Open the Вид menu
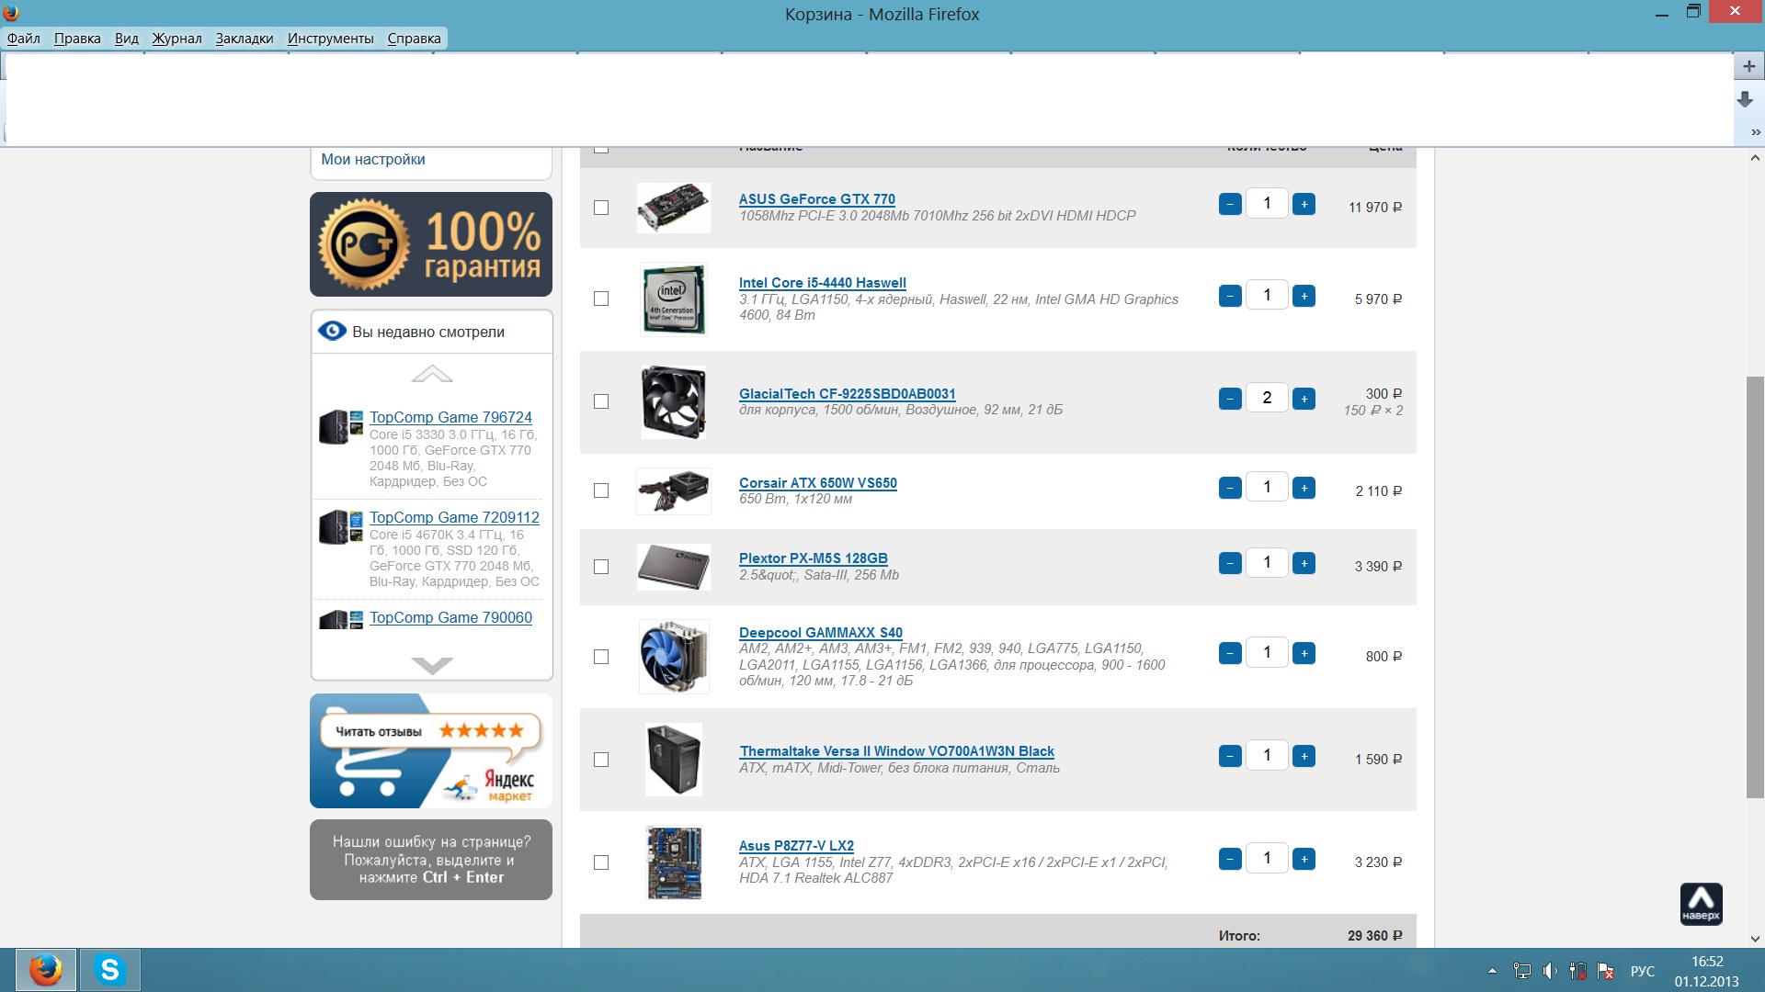Screen dimensions: 1765x992 127,39
